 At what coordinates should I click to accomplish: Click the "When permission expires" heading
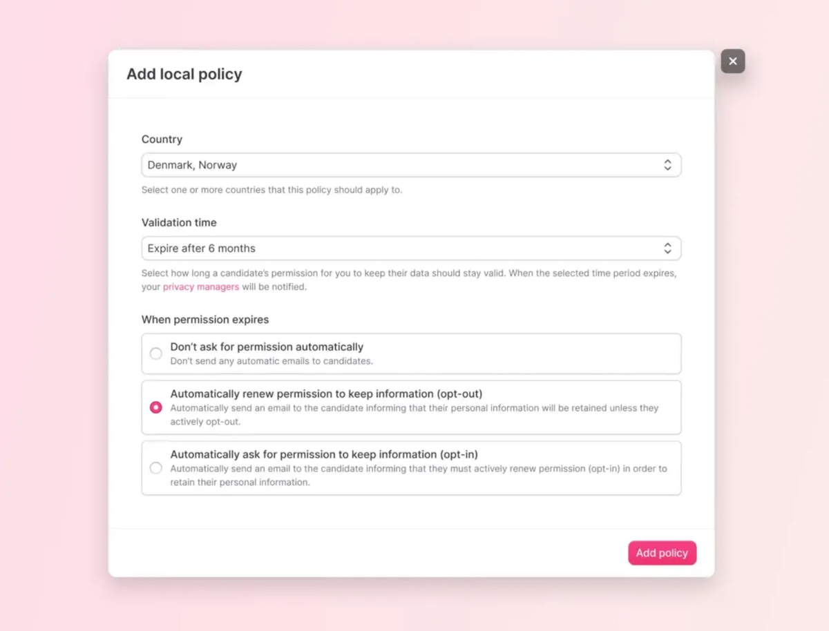coord(205,320)
